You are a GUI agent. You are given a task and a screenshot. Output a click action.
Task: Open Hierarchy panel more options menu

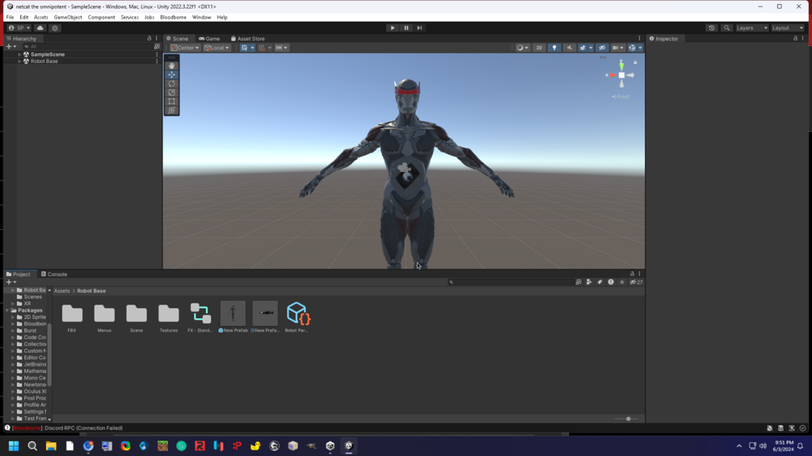[x=157, y=38]
